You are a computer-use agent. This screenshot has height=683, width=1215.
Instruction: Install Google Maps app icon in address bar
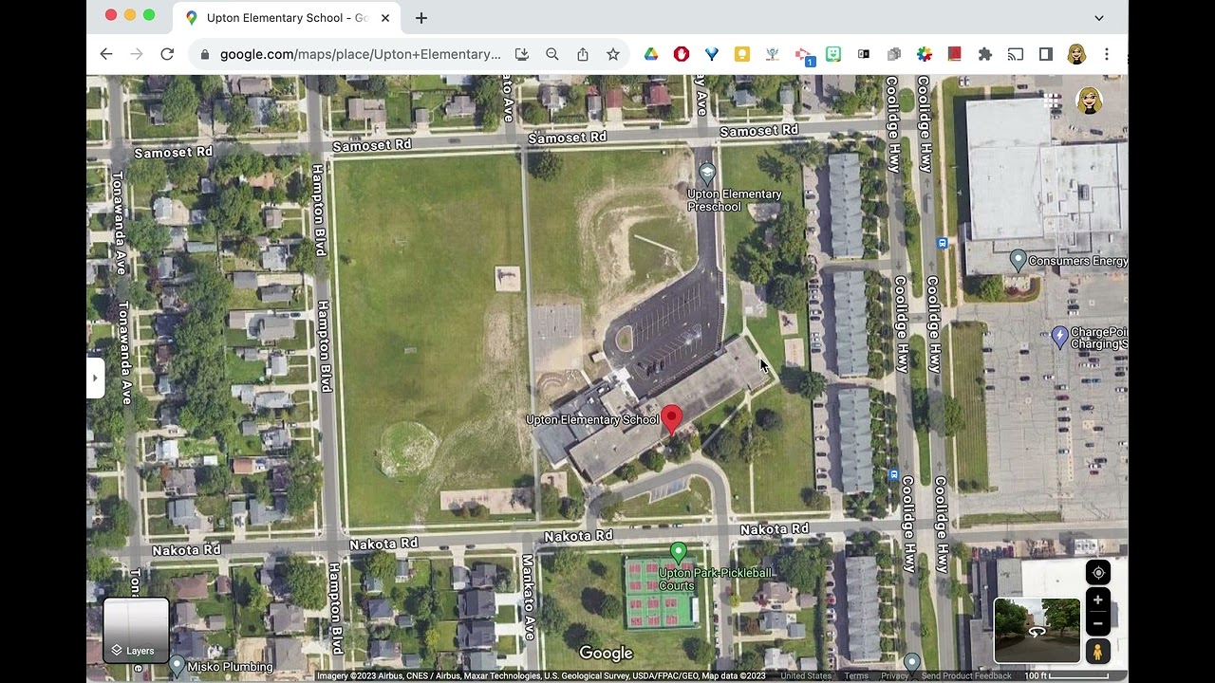[x=521, y=54]
